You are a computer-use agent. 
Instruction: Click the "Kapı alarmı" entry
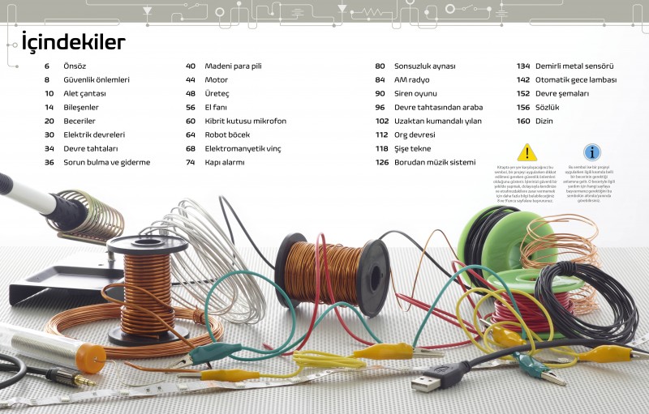(x=225, y=162)
